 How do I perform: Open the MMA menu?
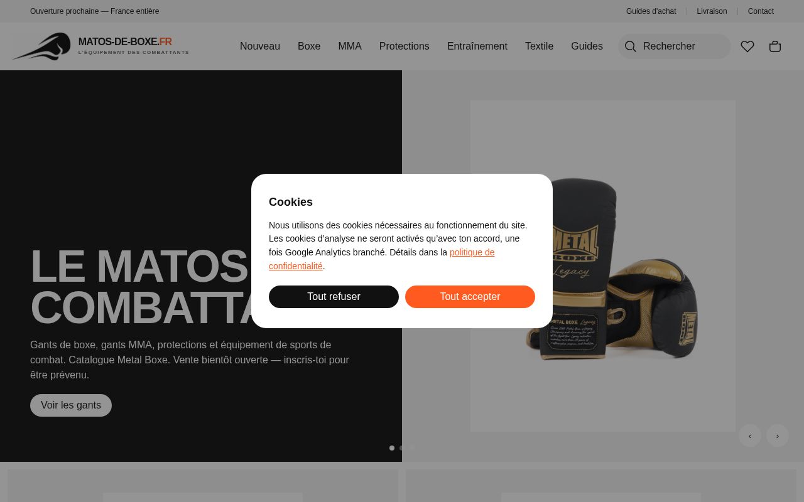tap(350, 46)
